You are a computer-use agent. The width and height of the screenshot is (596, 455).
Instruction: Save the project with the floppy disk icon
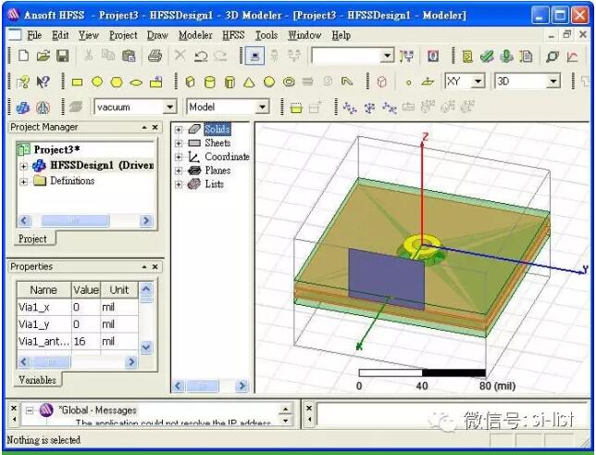tap(63, 56)
